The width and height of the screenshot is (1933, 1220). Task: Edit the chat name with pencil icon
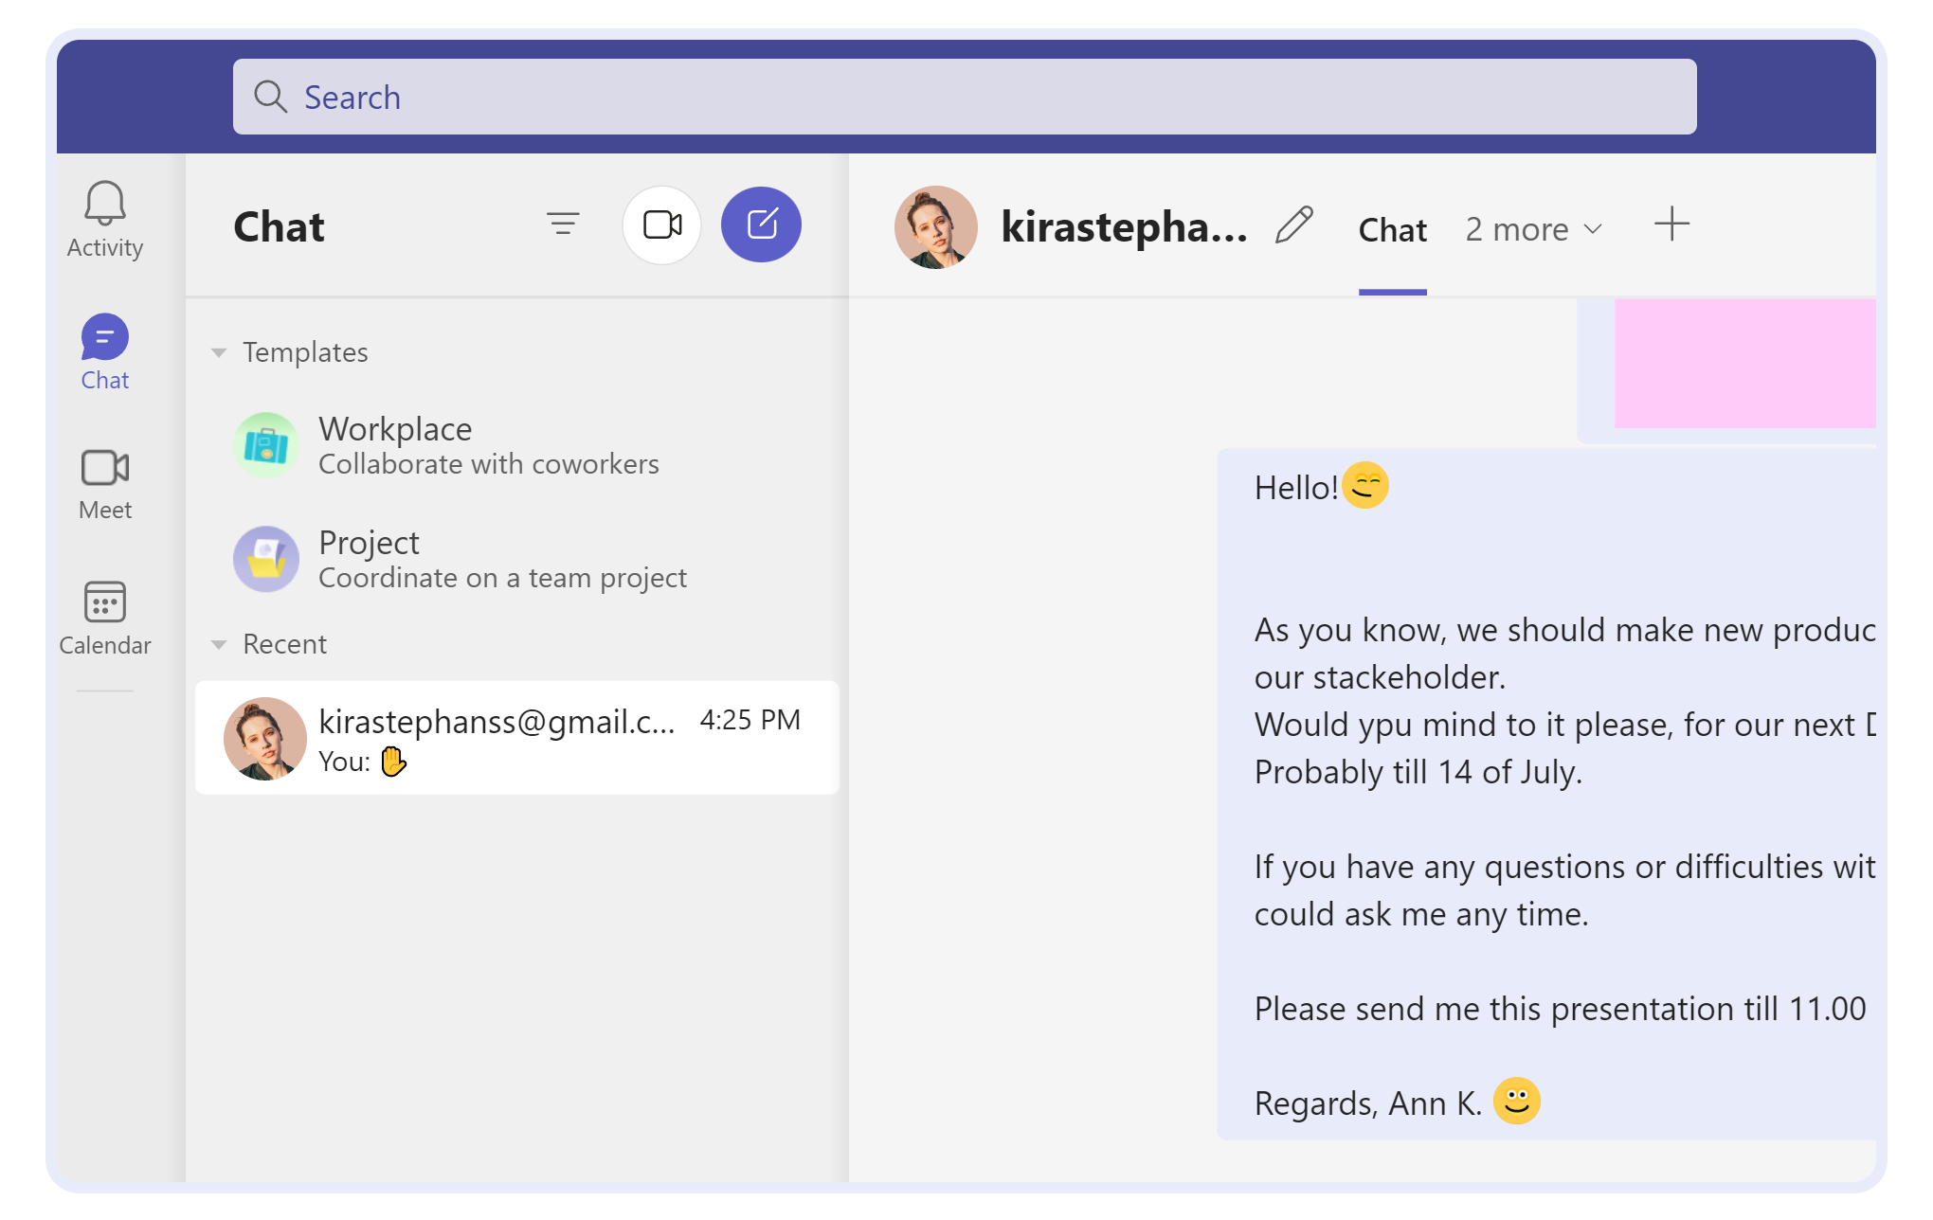click(x=1294, y=226)
